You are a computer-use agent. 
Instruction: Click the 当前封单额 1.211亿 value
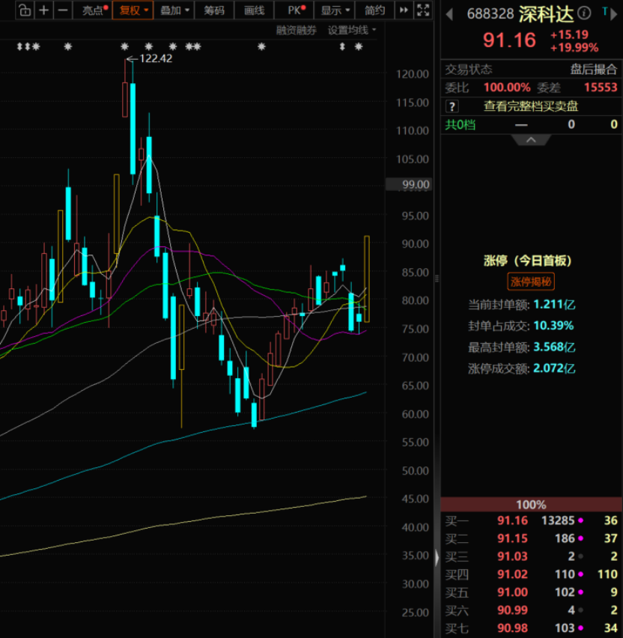point(554,304)
